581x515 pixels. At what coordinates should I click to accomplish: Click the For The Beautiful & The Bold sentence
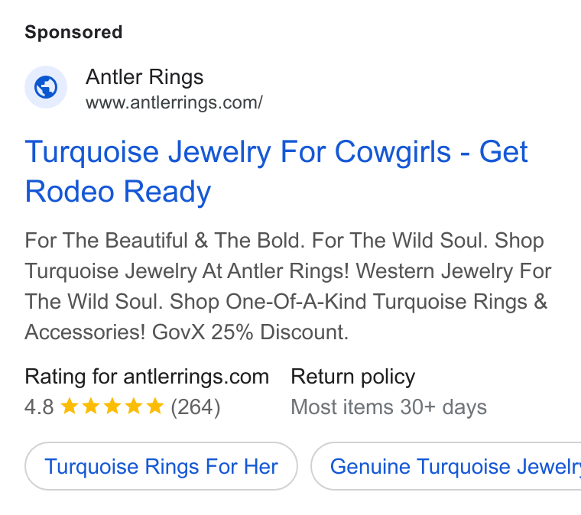165,240
